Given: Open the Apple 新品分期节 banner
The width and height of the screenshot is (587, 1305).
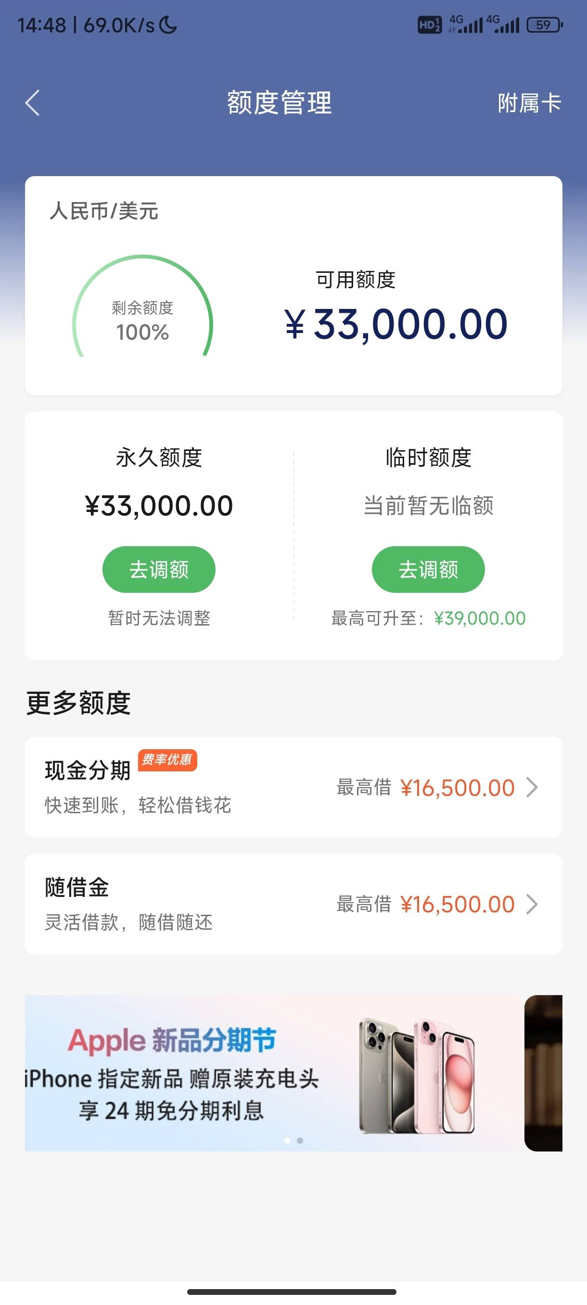Looking at the screenshot, I should pyautogui.click(x=274, y=1073).
